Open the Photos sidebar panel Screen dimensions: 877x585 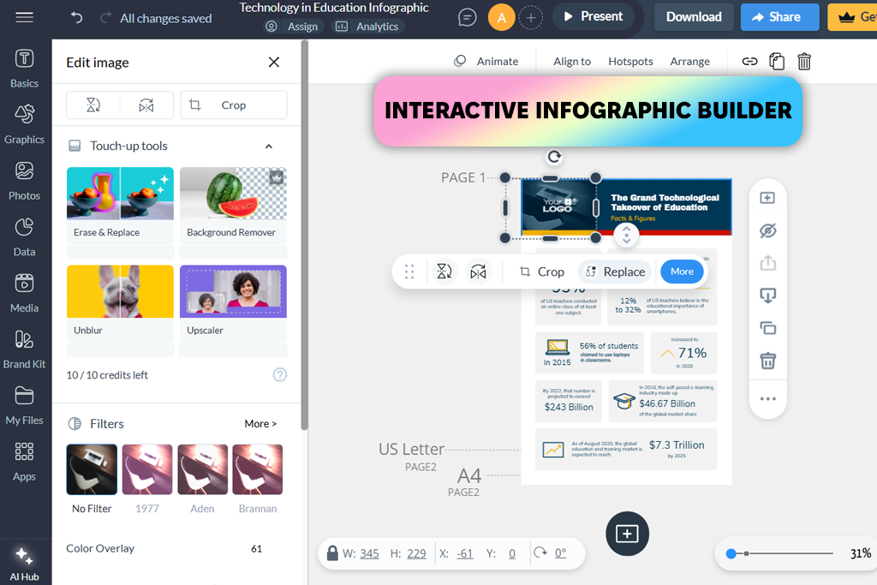tap(24, 181)
